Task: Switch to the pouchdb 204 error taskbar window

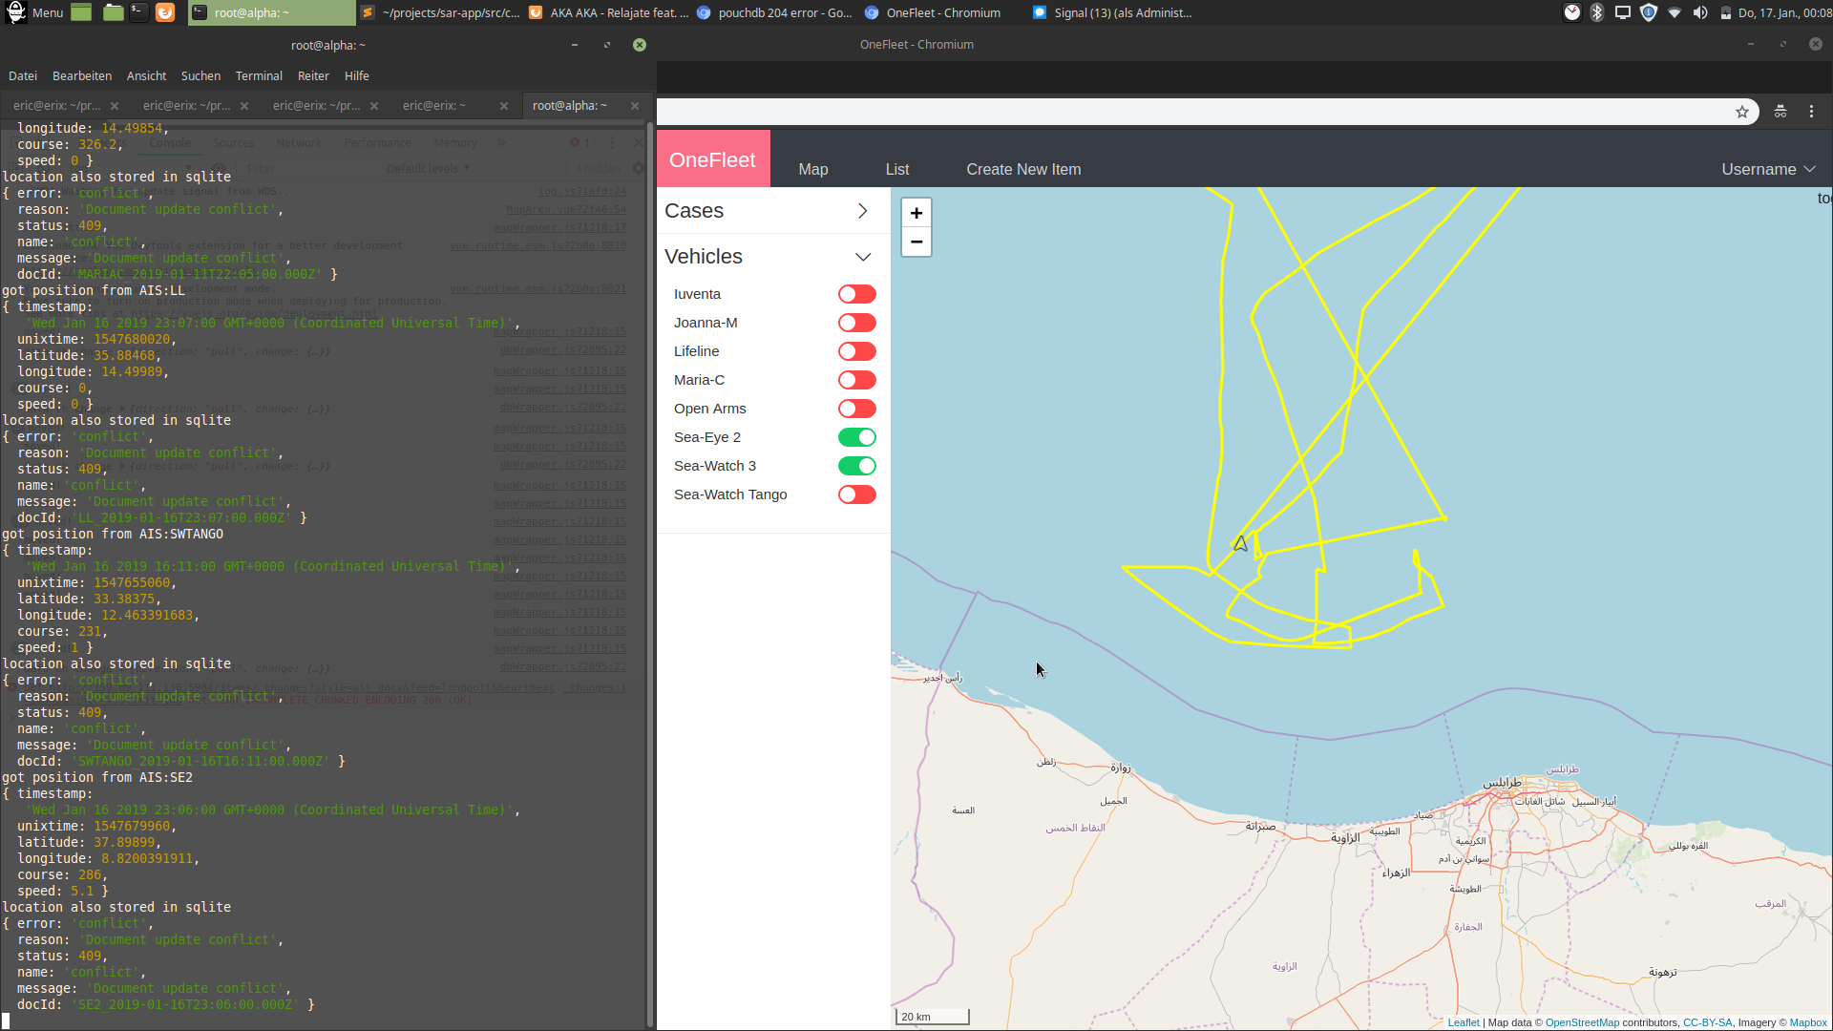Action: click(774, 12)
